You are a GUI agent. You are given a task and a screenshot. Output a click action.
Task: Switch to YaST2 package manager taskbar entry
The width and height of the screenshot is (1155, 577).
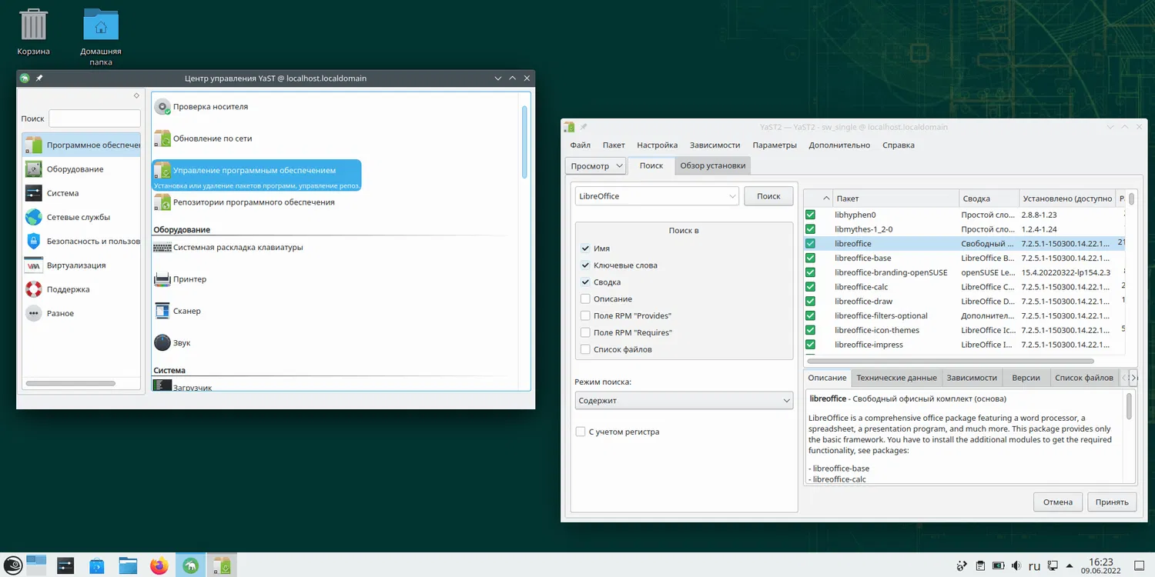pos(222,566)
